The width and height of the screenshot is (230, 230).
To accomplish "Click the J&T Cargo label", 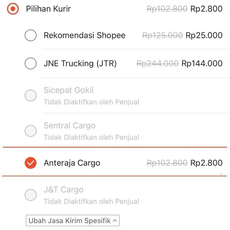I will 63,190.
